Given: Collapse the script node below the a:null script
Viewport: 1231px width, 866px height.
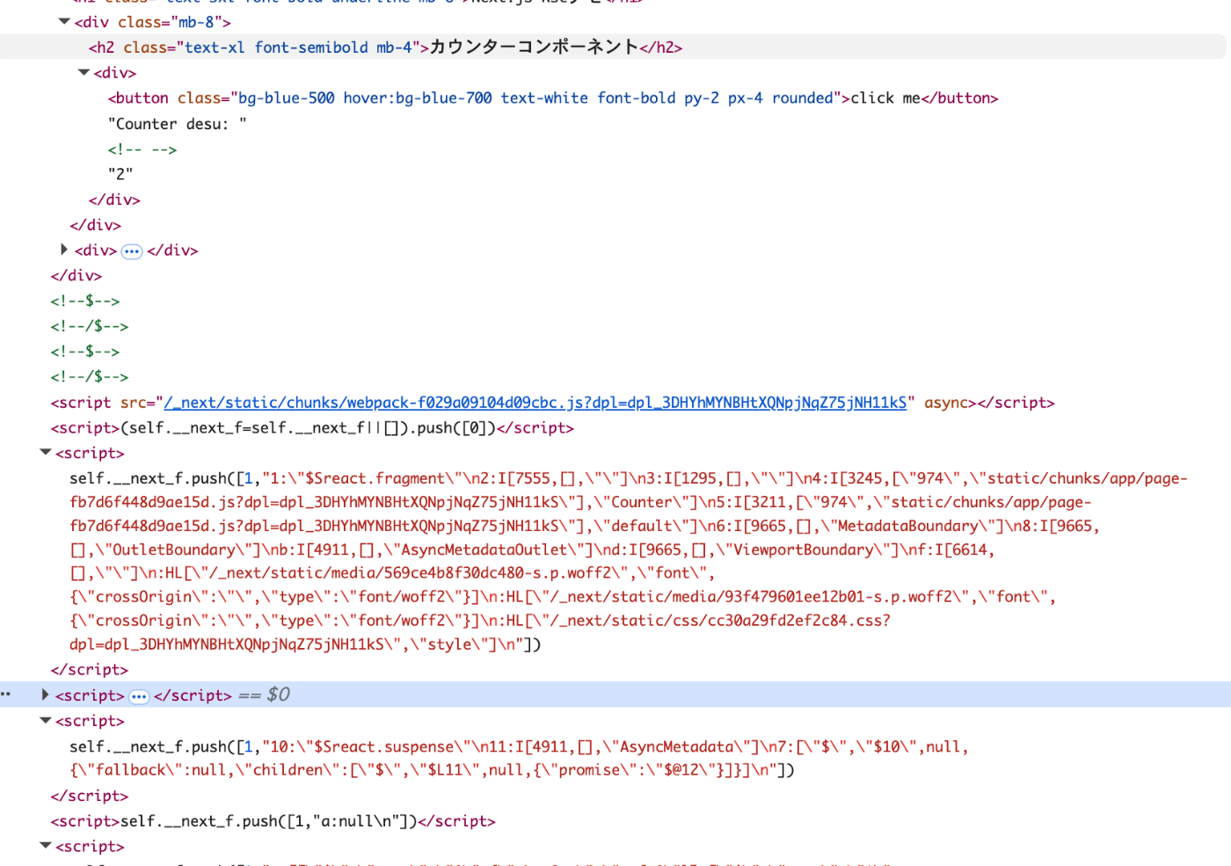Looking at the screenshot, I should [46, 846].
